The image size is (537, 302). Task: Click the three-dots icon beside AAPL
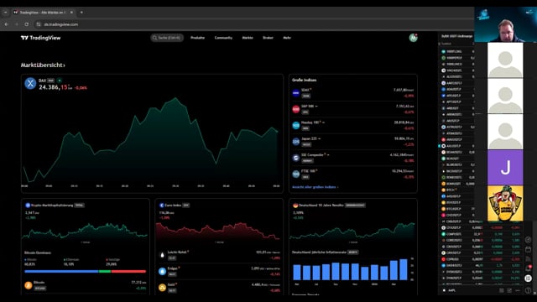tap(518, 290)
